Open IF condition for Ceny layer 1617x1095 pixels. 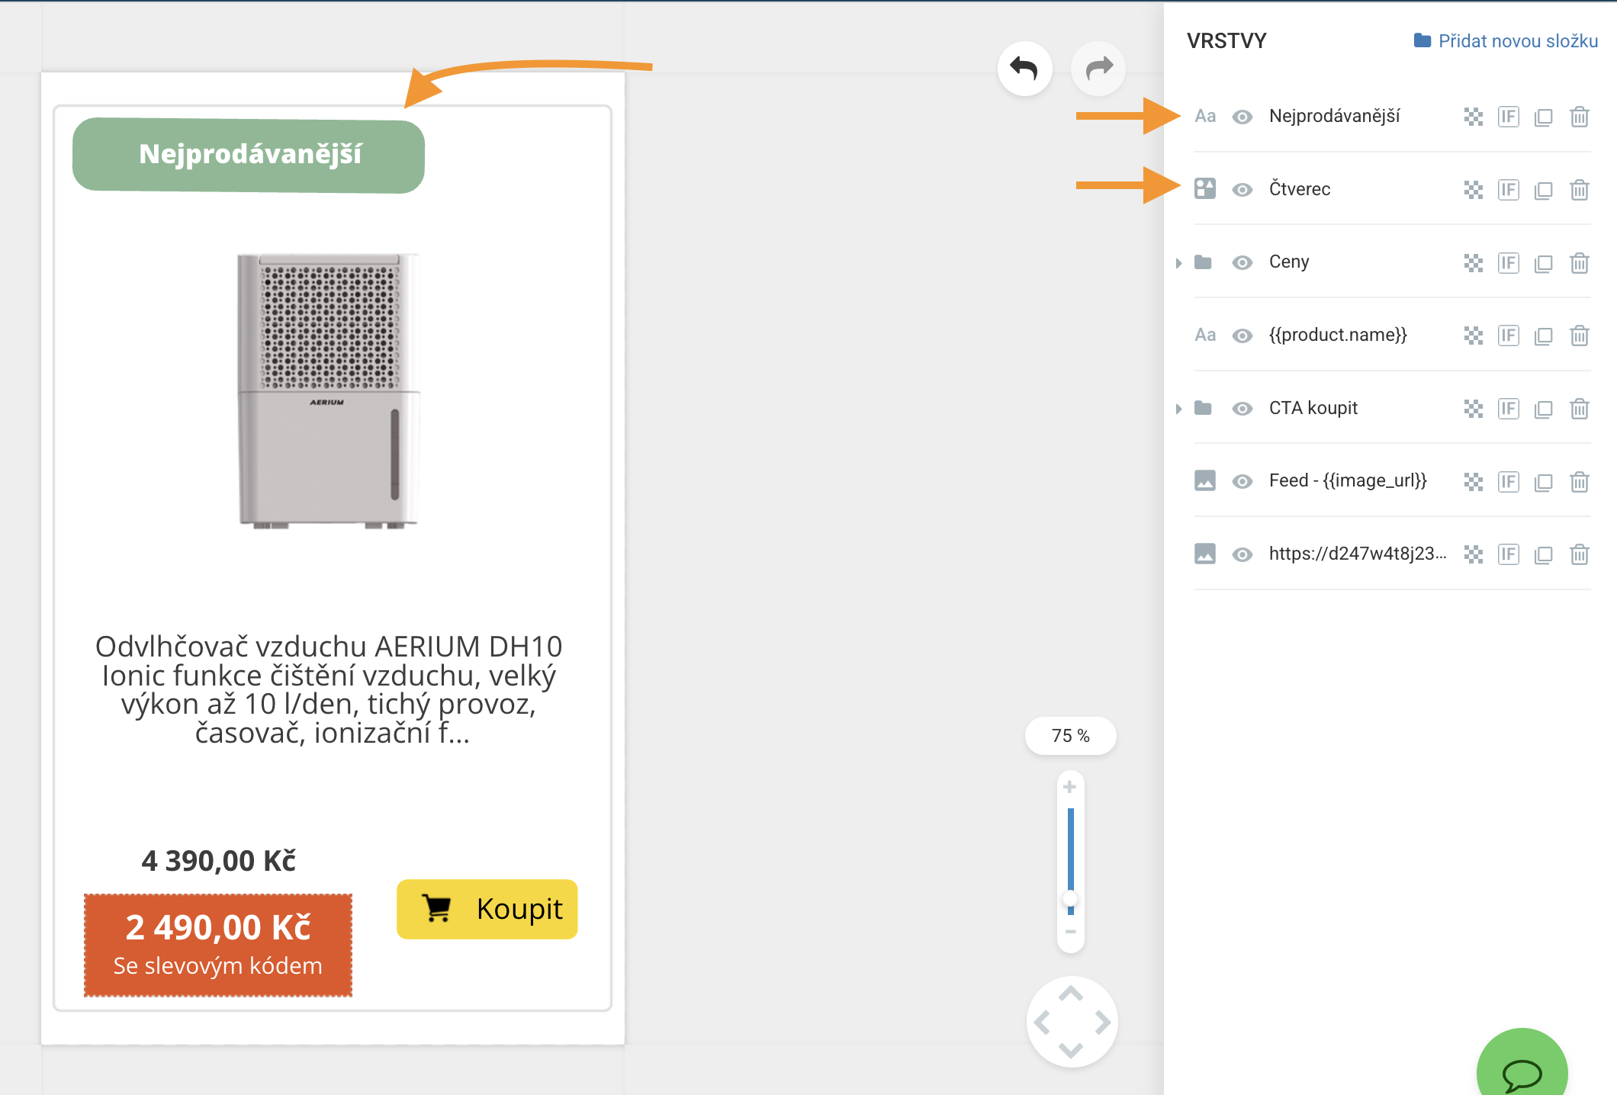click(x=1508, y=263)
